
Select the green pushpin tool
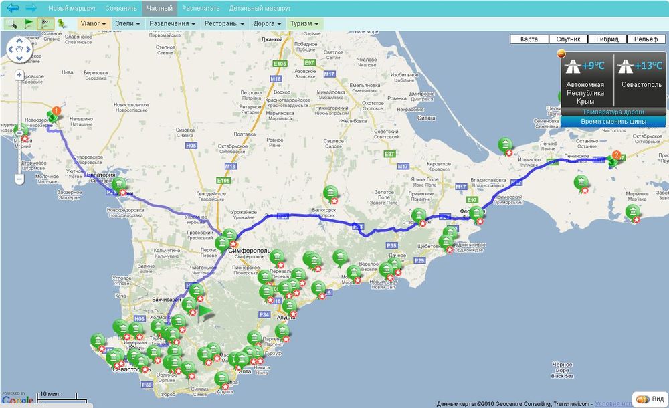pyautogui.click(x=62, y=23)
